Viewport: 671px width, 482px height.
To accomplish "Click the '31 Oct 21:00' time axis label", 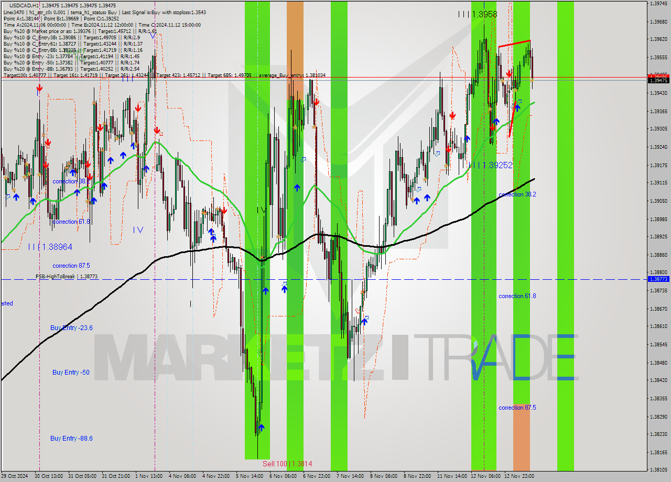I will (x=116, y=476).
